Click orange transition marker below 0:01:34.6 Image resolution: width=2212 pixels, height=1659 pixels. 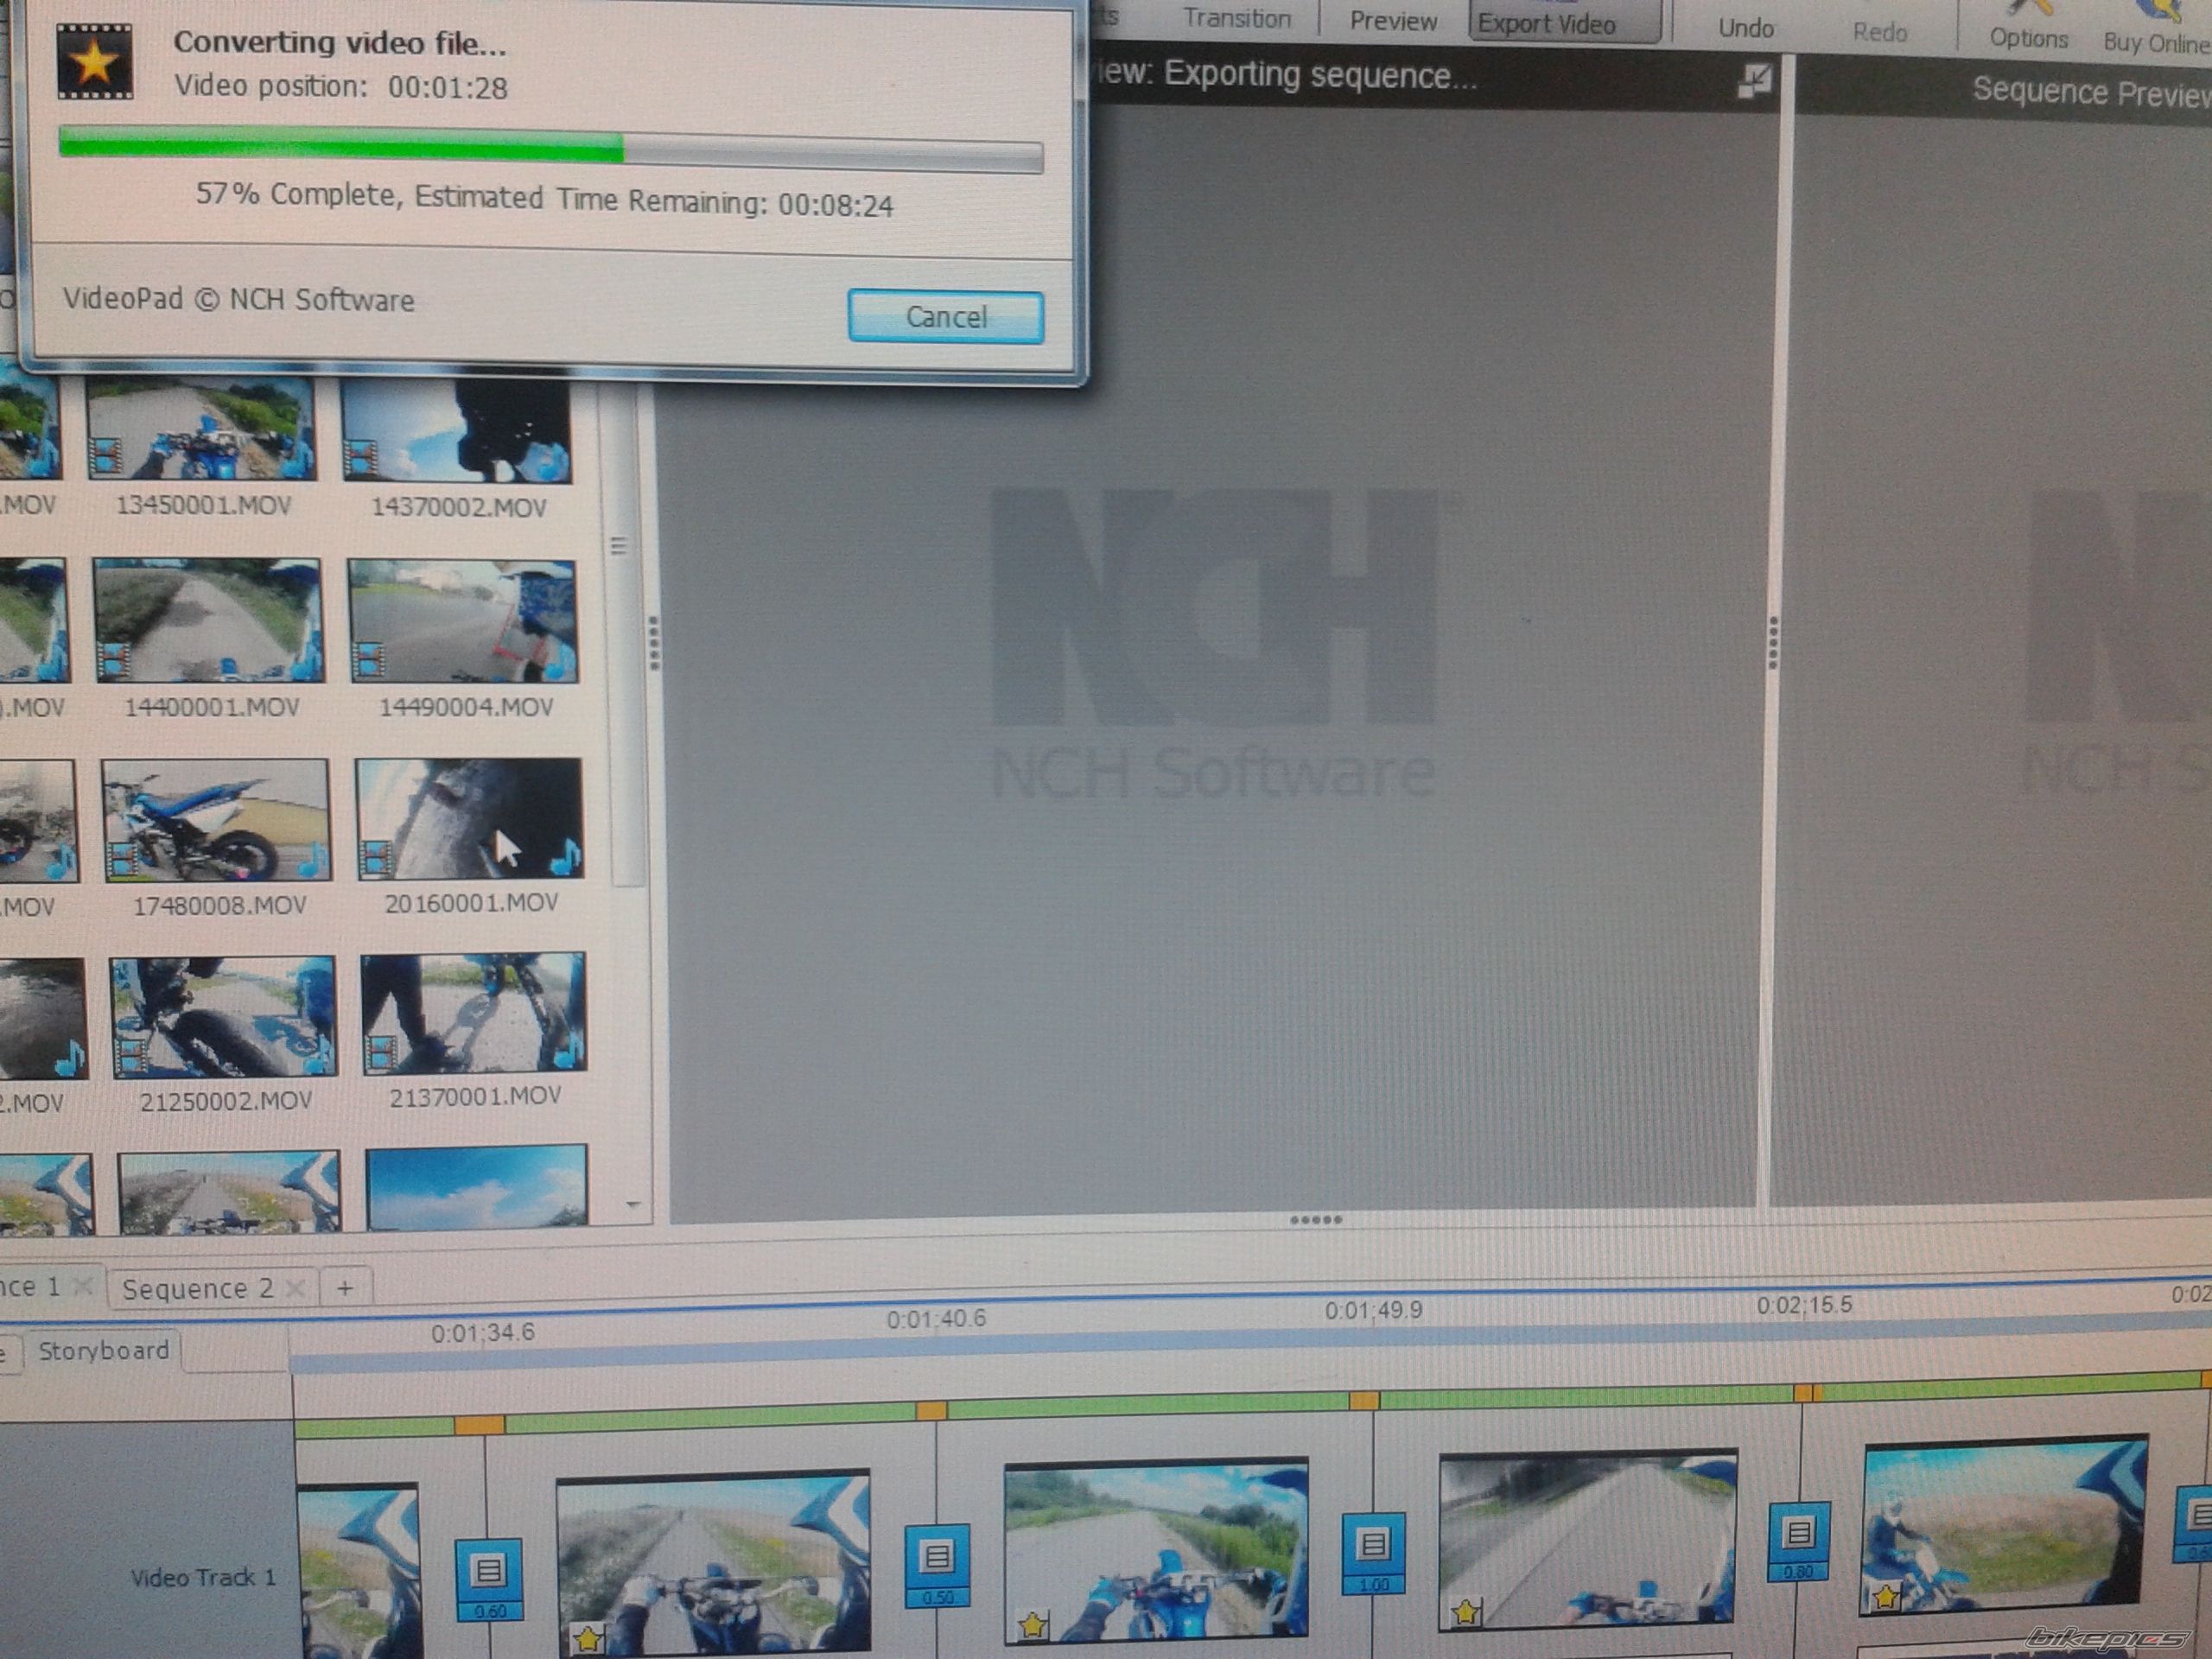pos(480,1425)
